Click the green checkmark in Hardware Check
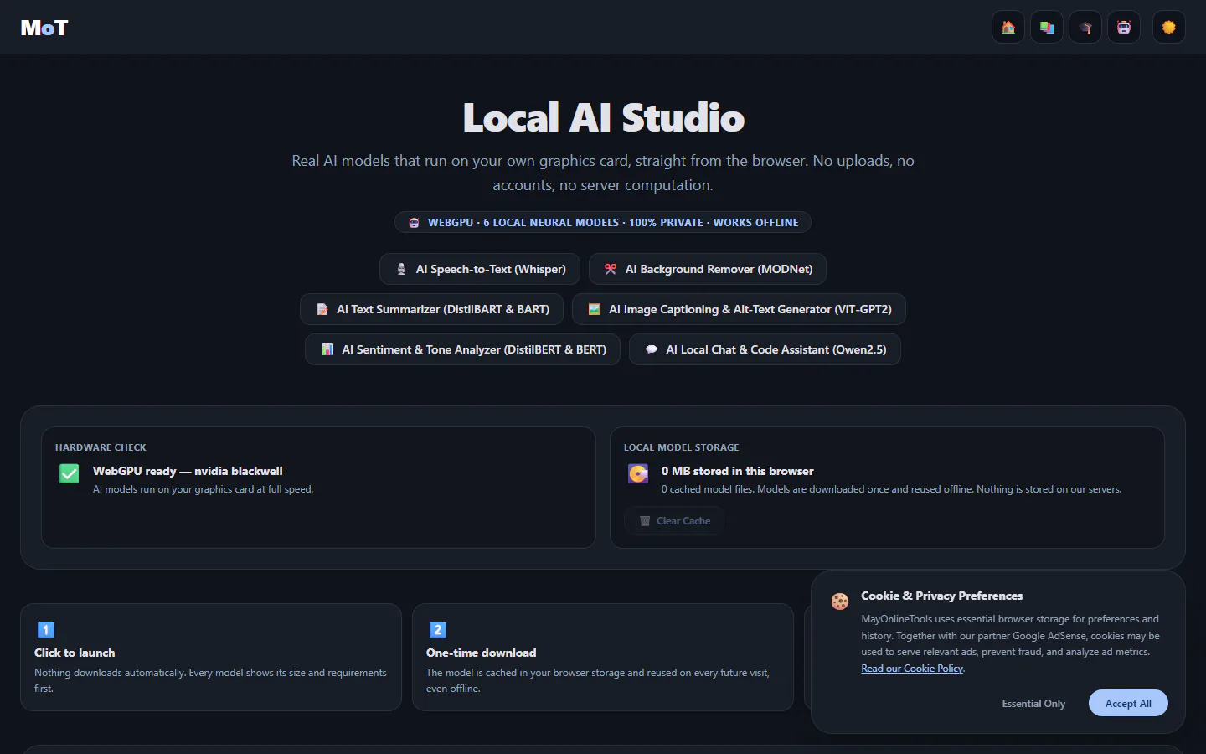 coord(70,474)
